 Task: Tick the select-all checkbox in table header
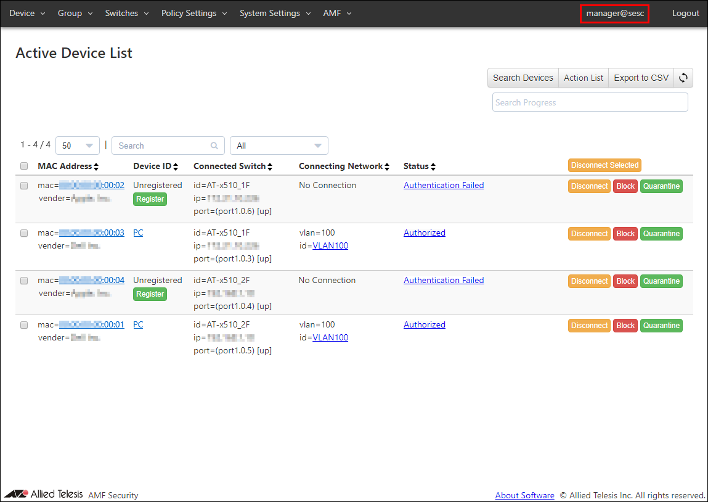[24, 166]
